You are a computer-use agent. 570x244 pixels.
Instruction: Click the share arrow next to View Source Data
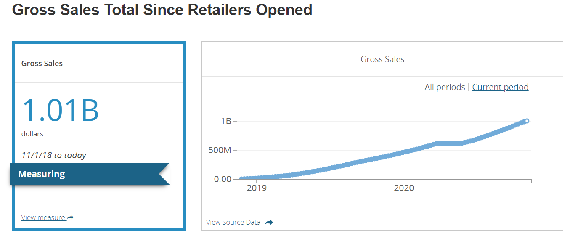tap(268, 223)
